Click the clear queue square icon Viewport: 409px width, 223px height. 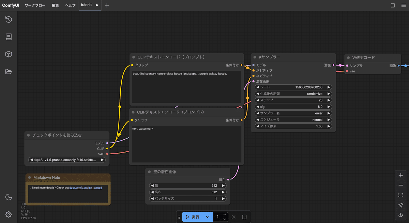pos(244,217)
